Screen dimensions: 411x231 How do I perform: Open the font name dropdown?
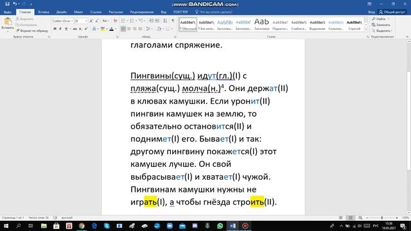[72, 21]
